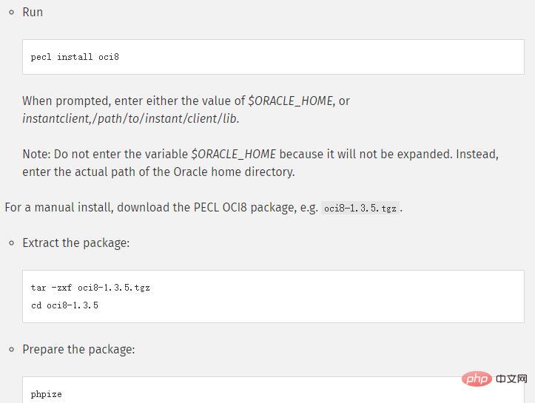Image resolution: width=535 pixels, height=403 pixels.
Task: Click the 'cd oci8-1.3.5' command line
Action: pos(64,305)
